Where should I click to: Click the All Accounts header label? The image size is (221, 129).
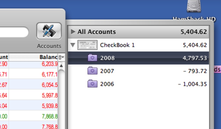pos(96,32)
